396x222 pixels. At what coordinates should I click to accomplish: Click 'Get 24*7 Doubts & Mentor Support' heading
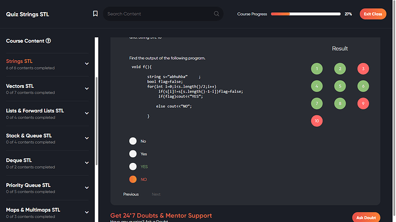[x=161, y=216]
